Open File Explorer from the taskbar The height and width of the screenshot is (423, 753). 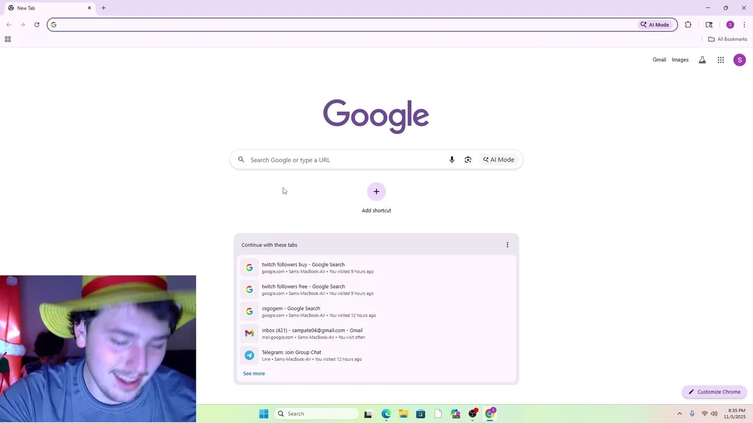[403, 414]
